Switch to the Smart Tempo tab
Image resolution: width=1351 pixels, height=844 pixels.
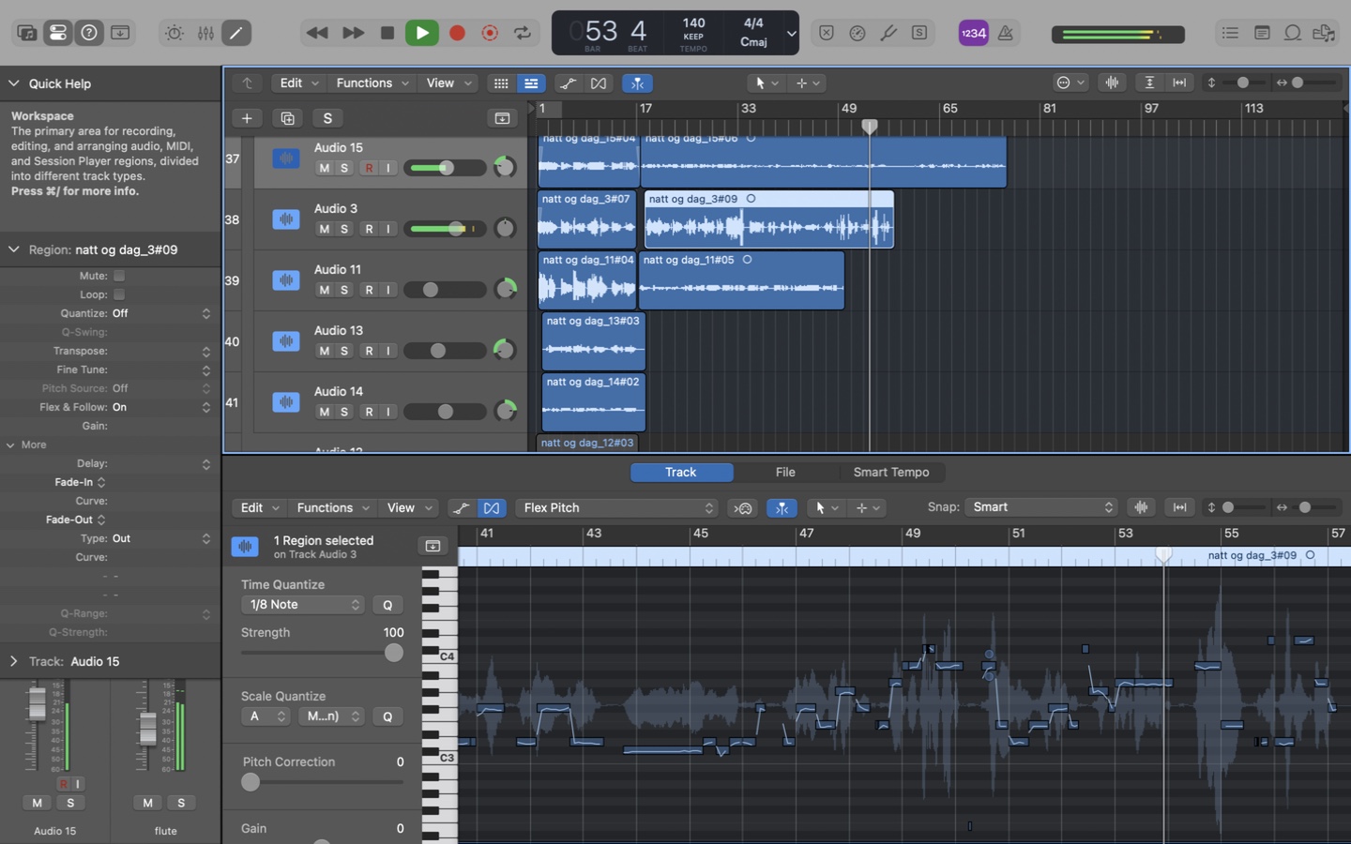click(890, 473)
